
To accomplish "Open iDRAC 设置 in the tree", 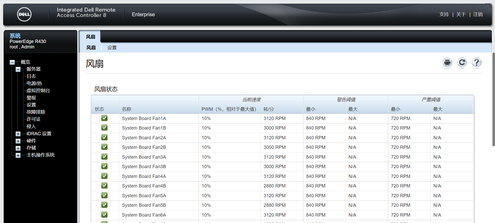I will click(39, 134).
